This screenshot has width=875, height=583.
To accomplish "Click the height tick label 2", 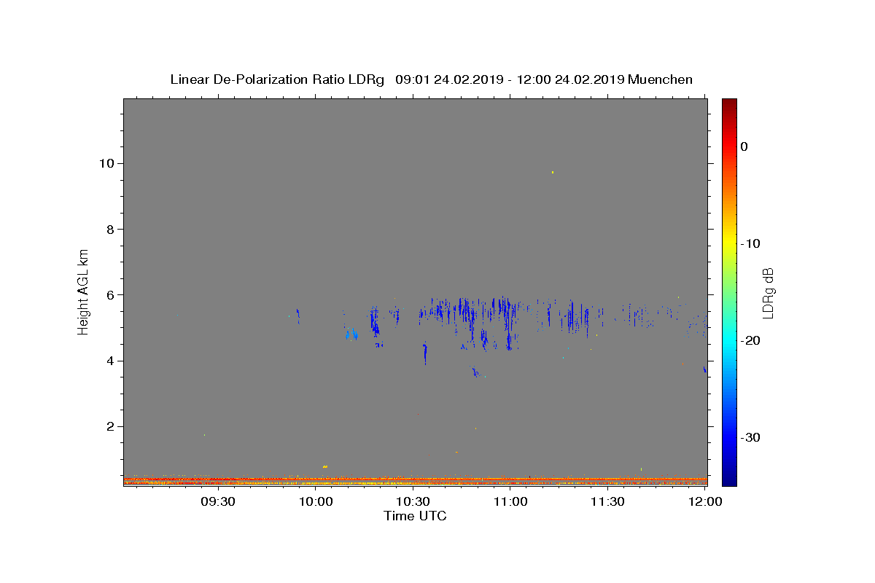I will pyautogui.click(x=110, y=427).
